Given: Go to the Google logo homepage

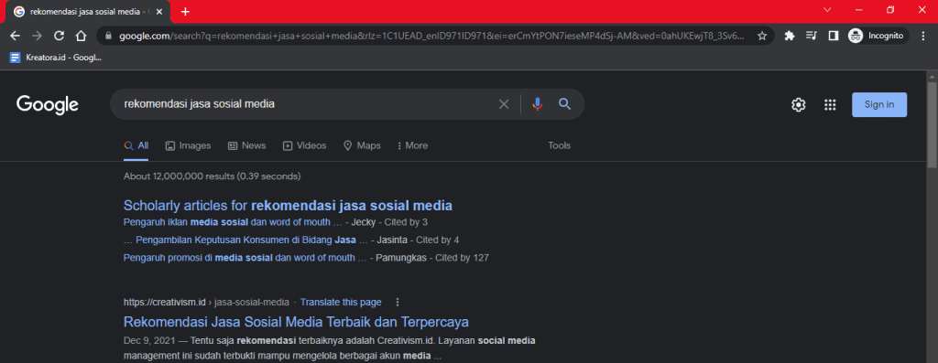Looking at the screenshot, I should pos(48,104).
